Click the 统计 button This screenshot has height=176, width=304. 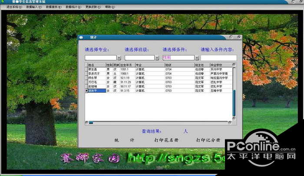pos(124,140)
